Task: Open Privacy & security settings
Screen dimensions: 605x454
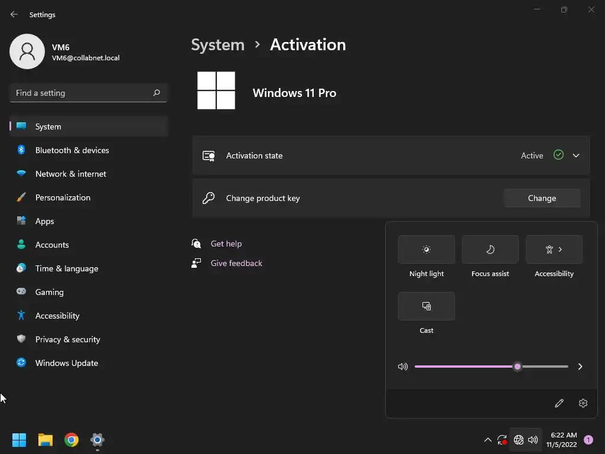Action: pos(89,339)
